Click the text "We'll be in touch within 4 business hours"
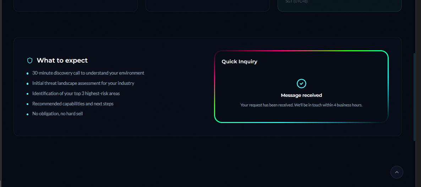 (328, 105)
